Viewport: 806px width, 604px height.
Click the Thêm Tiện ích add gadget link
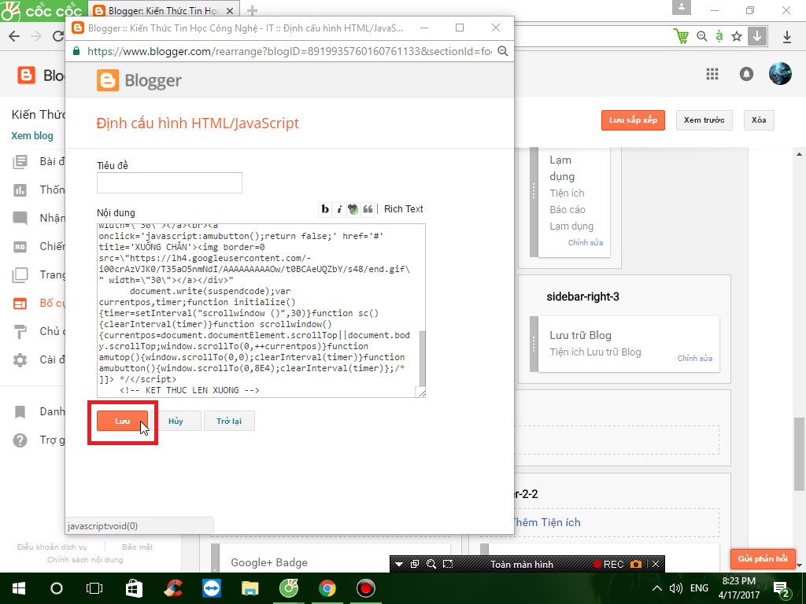tap(546, 522)
